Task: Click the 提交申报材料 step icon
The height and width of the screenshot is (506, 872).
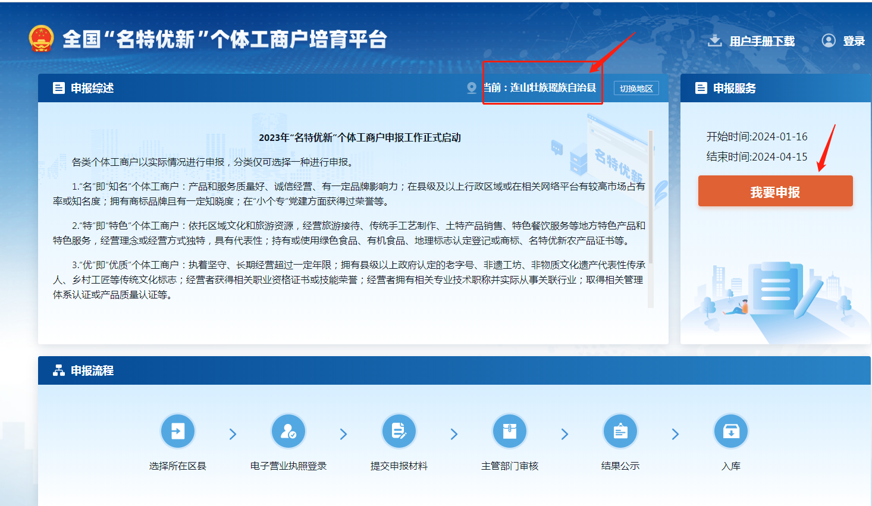Action: pyautogui.click(x=399, y=431)
